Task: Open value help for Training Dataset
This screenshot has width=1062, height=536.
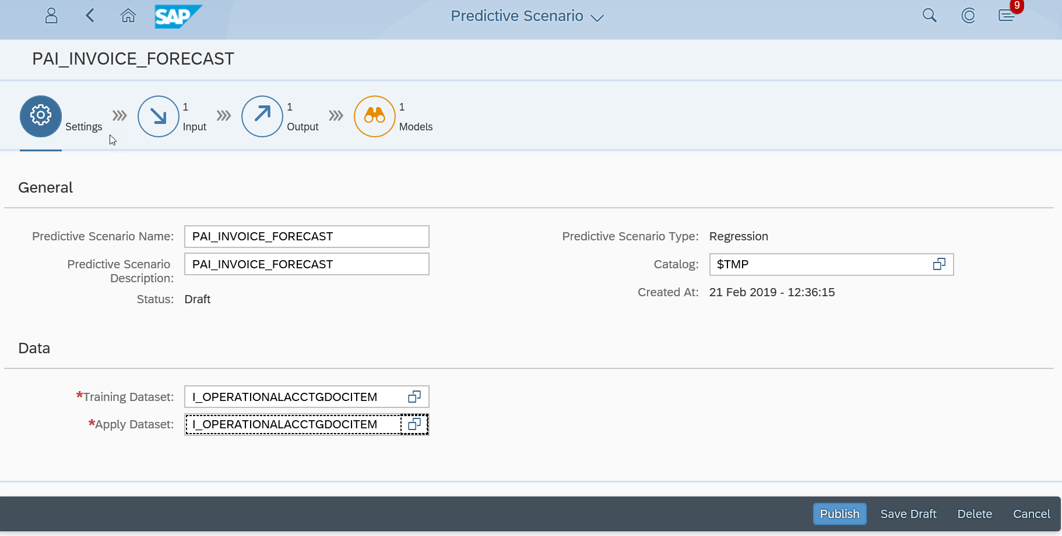Action: [x=414, y=397]
